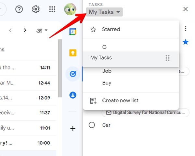The image size is (195, 156).
Task: Select the Starred list entry
Action: (x=131, y=29)
